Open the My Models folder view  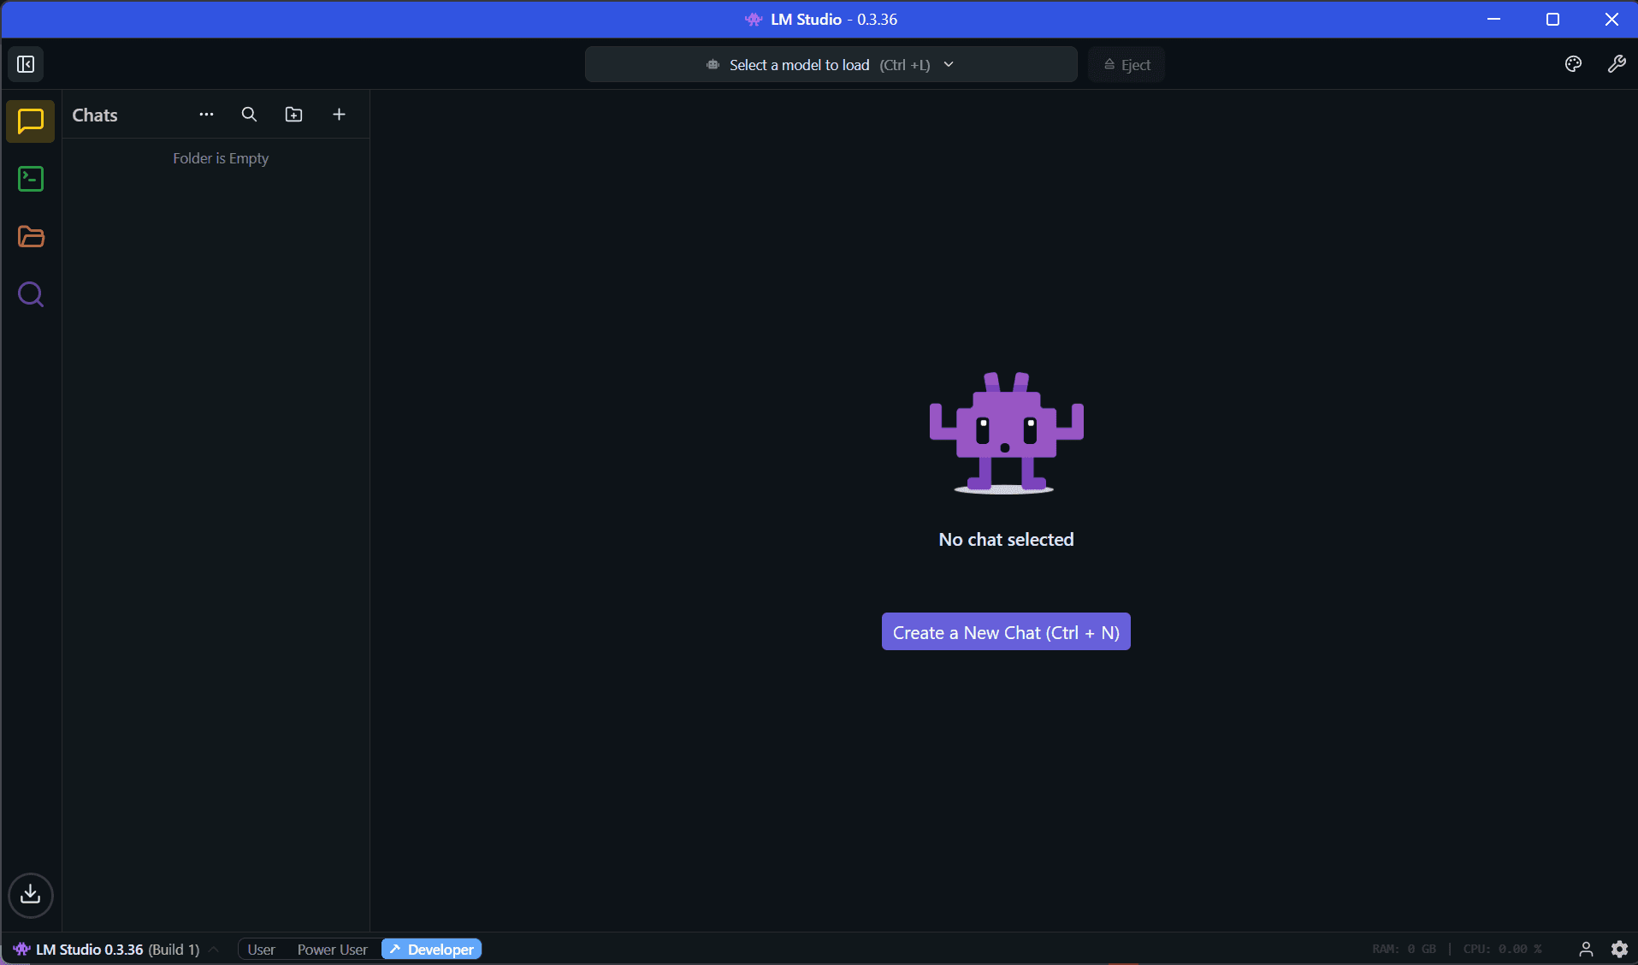pyautogui.click(x=31, y=237)
